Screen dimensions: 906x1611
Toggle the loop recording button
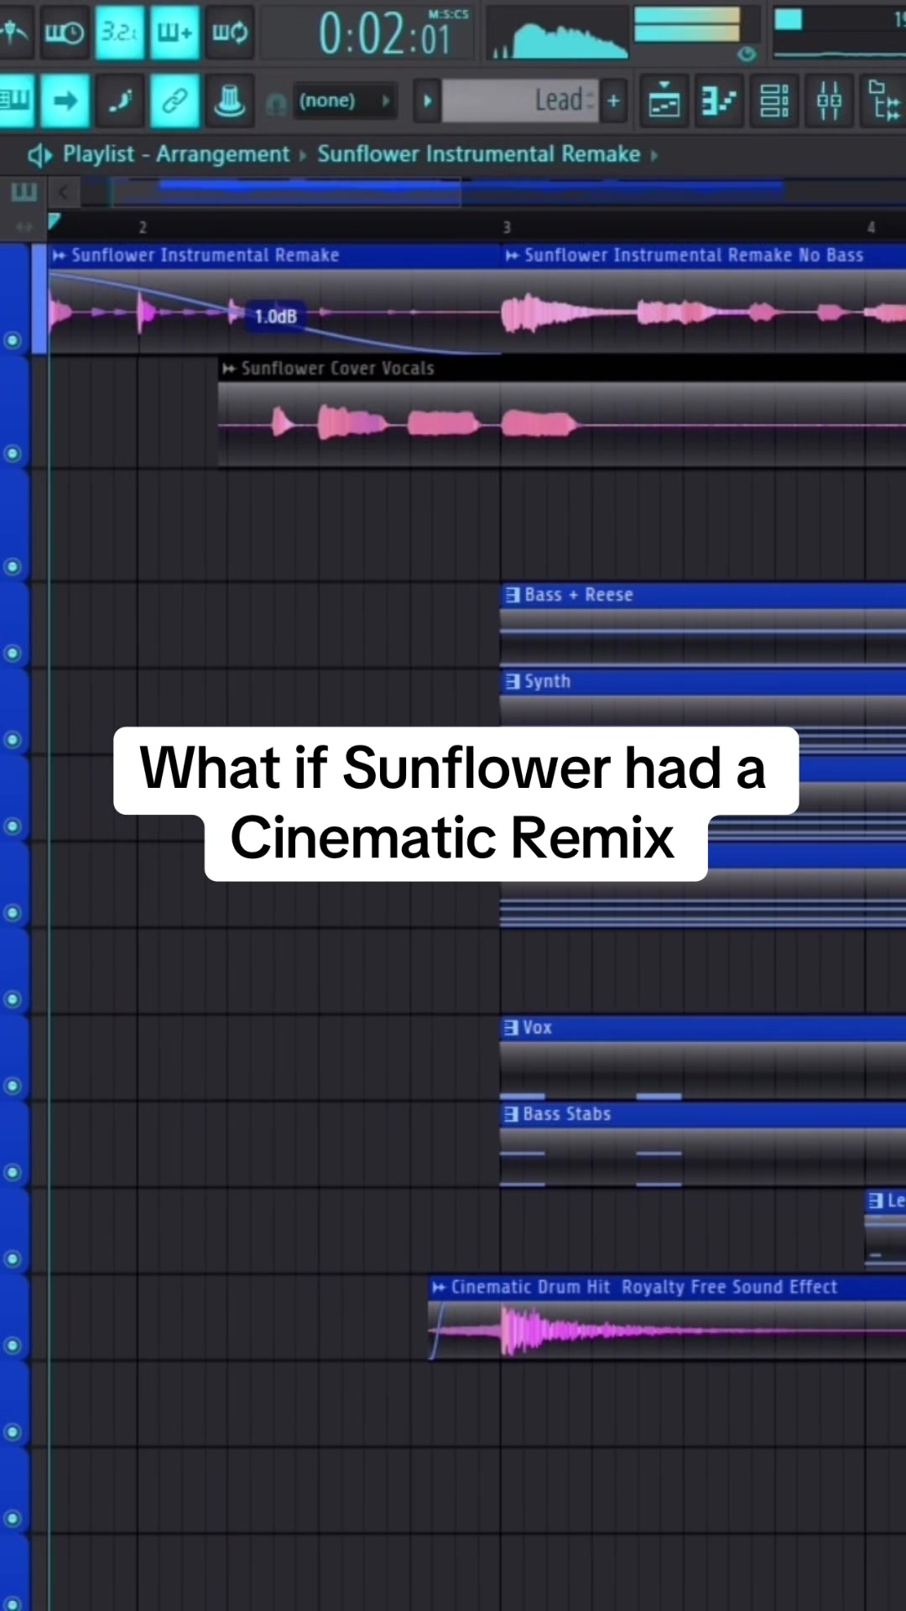coord(229,32)
